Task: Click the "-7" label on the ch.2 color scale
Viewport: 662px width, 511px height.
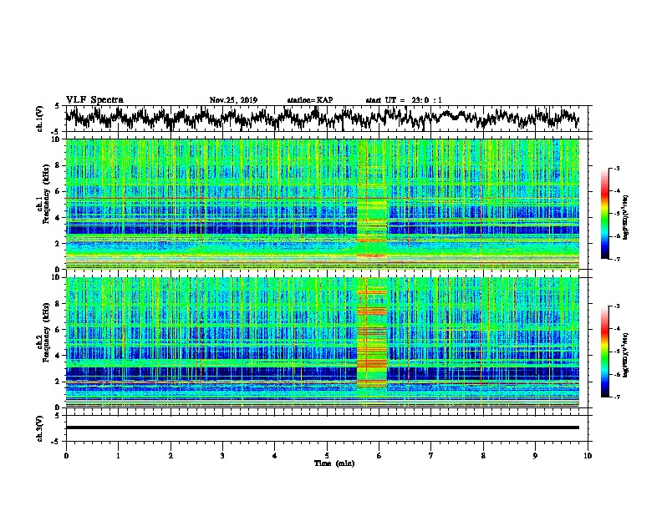Action: point(616,397)
